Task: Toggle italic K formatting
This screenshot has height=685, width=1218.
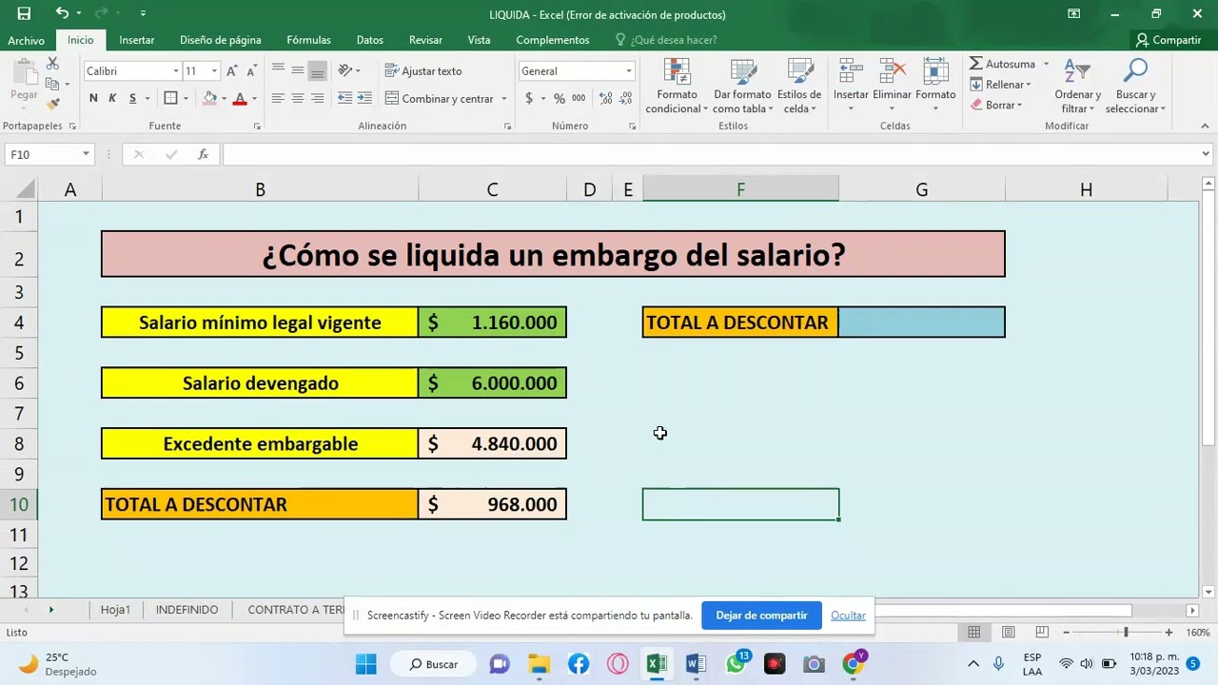Action: [x=112, y=98]
